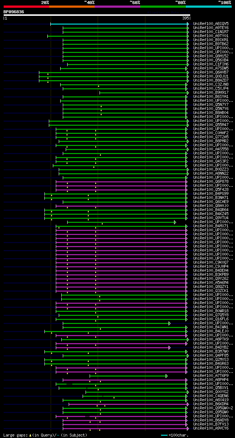235x438 pixels.
Task: Go to the UniRef100_B4IWN1 hit
Action: click(x=211, y=328)
